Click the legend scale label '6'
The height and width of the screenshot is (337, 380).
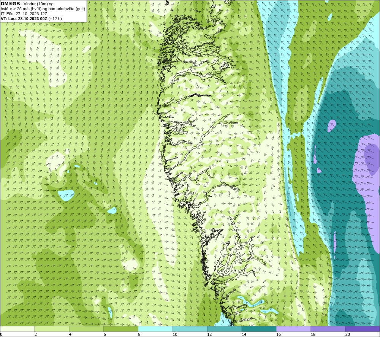[x=105, y=334]
